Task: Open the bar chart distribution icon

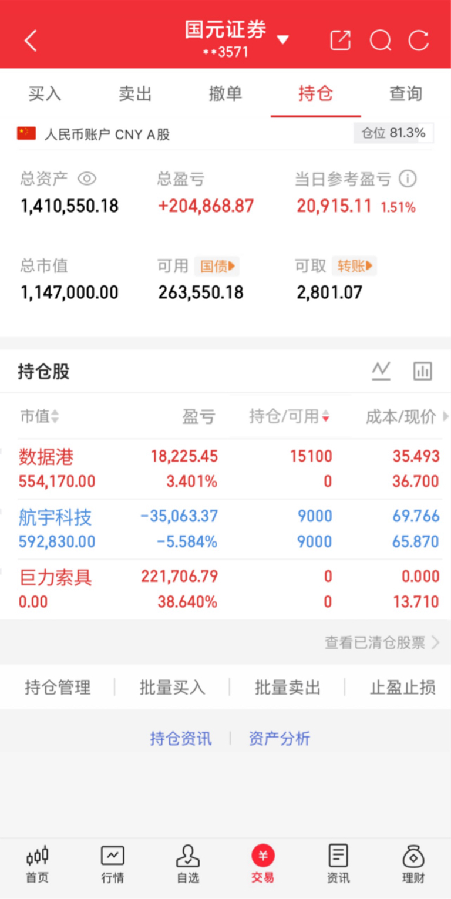Action: [x=423, y=371]
